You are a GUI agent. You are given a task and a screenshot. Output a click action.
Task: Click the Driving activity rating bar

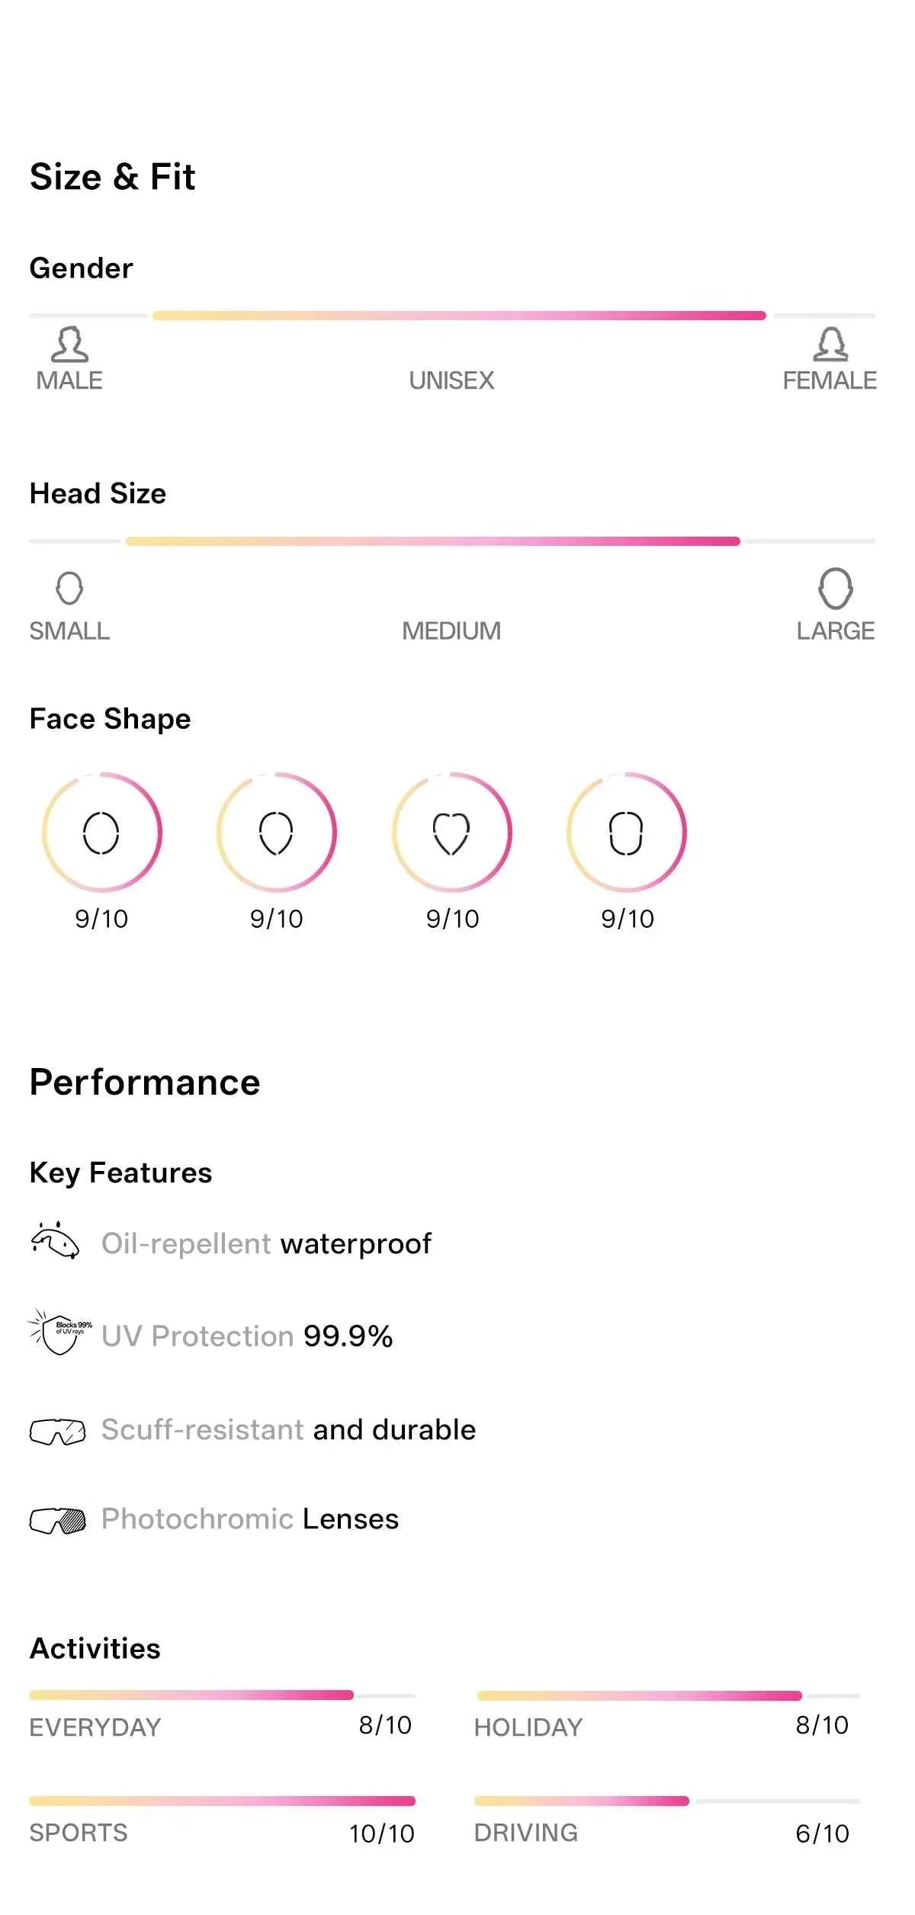pos(666,1801)
